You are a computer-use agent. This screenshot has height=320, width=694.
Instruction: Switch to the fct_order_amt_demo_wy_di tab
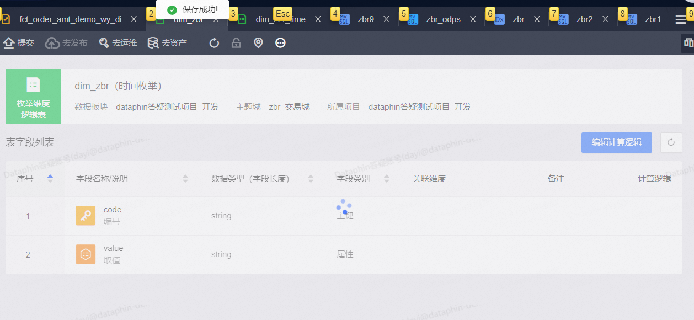click(70, 19)
